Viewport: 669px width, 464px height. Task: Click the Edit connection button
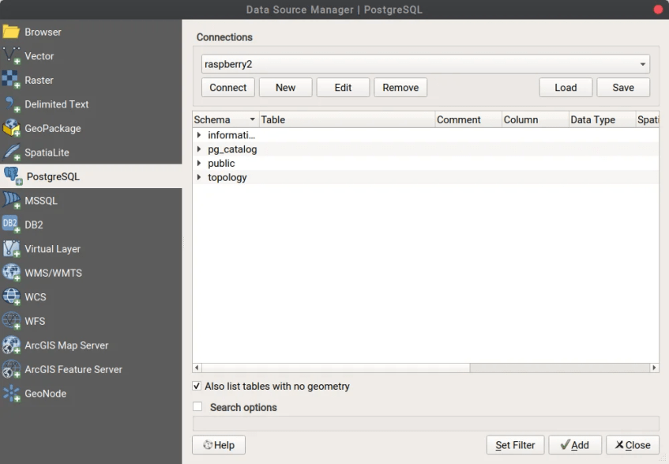[343, 88]
